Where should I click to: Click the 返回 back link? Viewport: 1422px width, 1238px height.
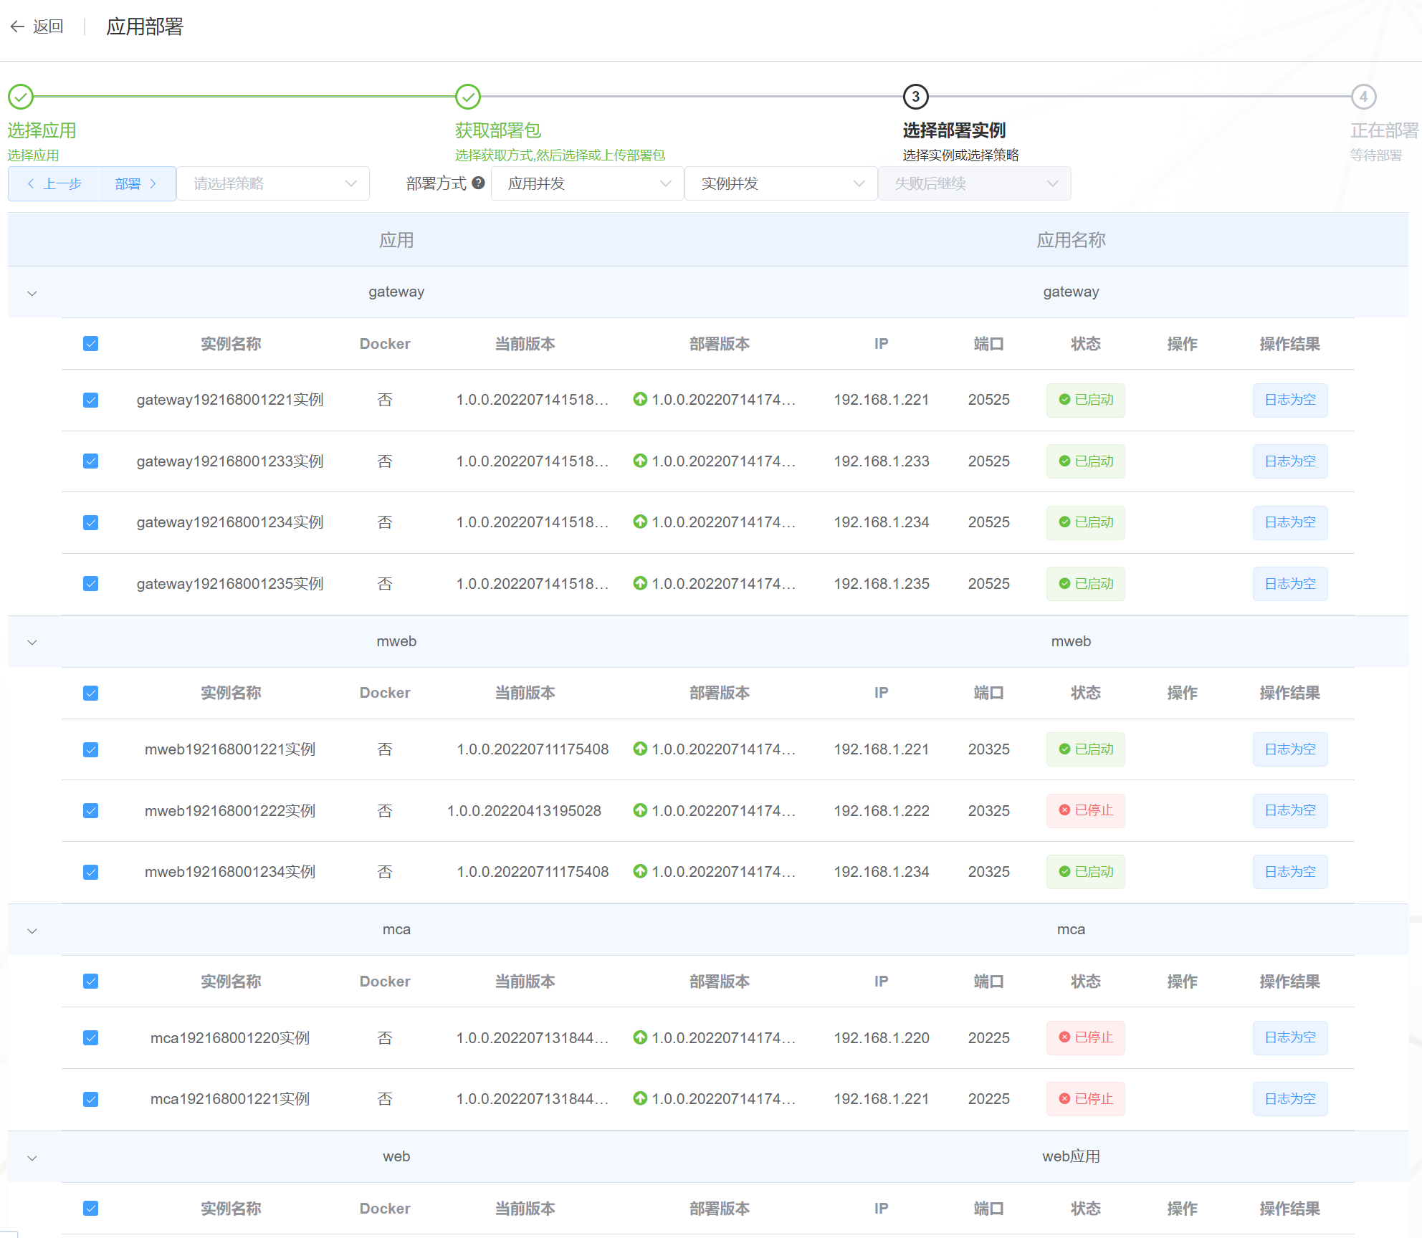click(48, 27)
